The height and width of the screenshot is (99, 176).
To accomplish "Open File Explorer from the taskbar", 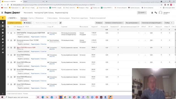I will [47, 97].
